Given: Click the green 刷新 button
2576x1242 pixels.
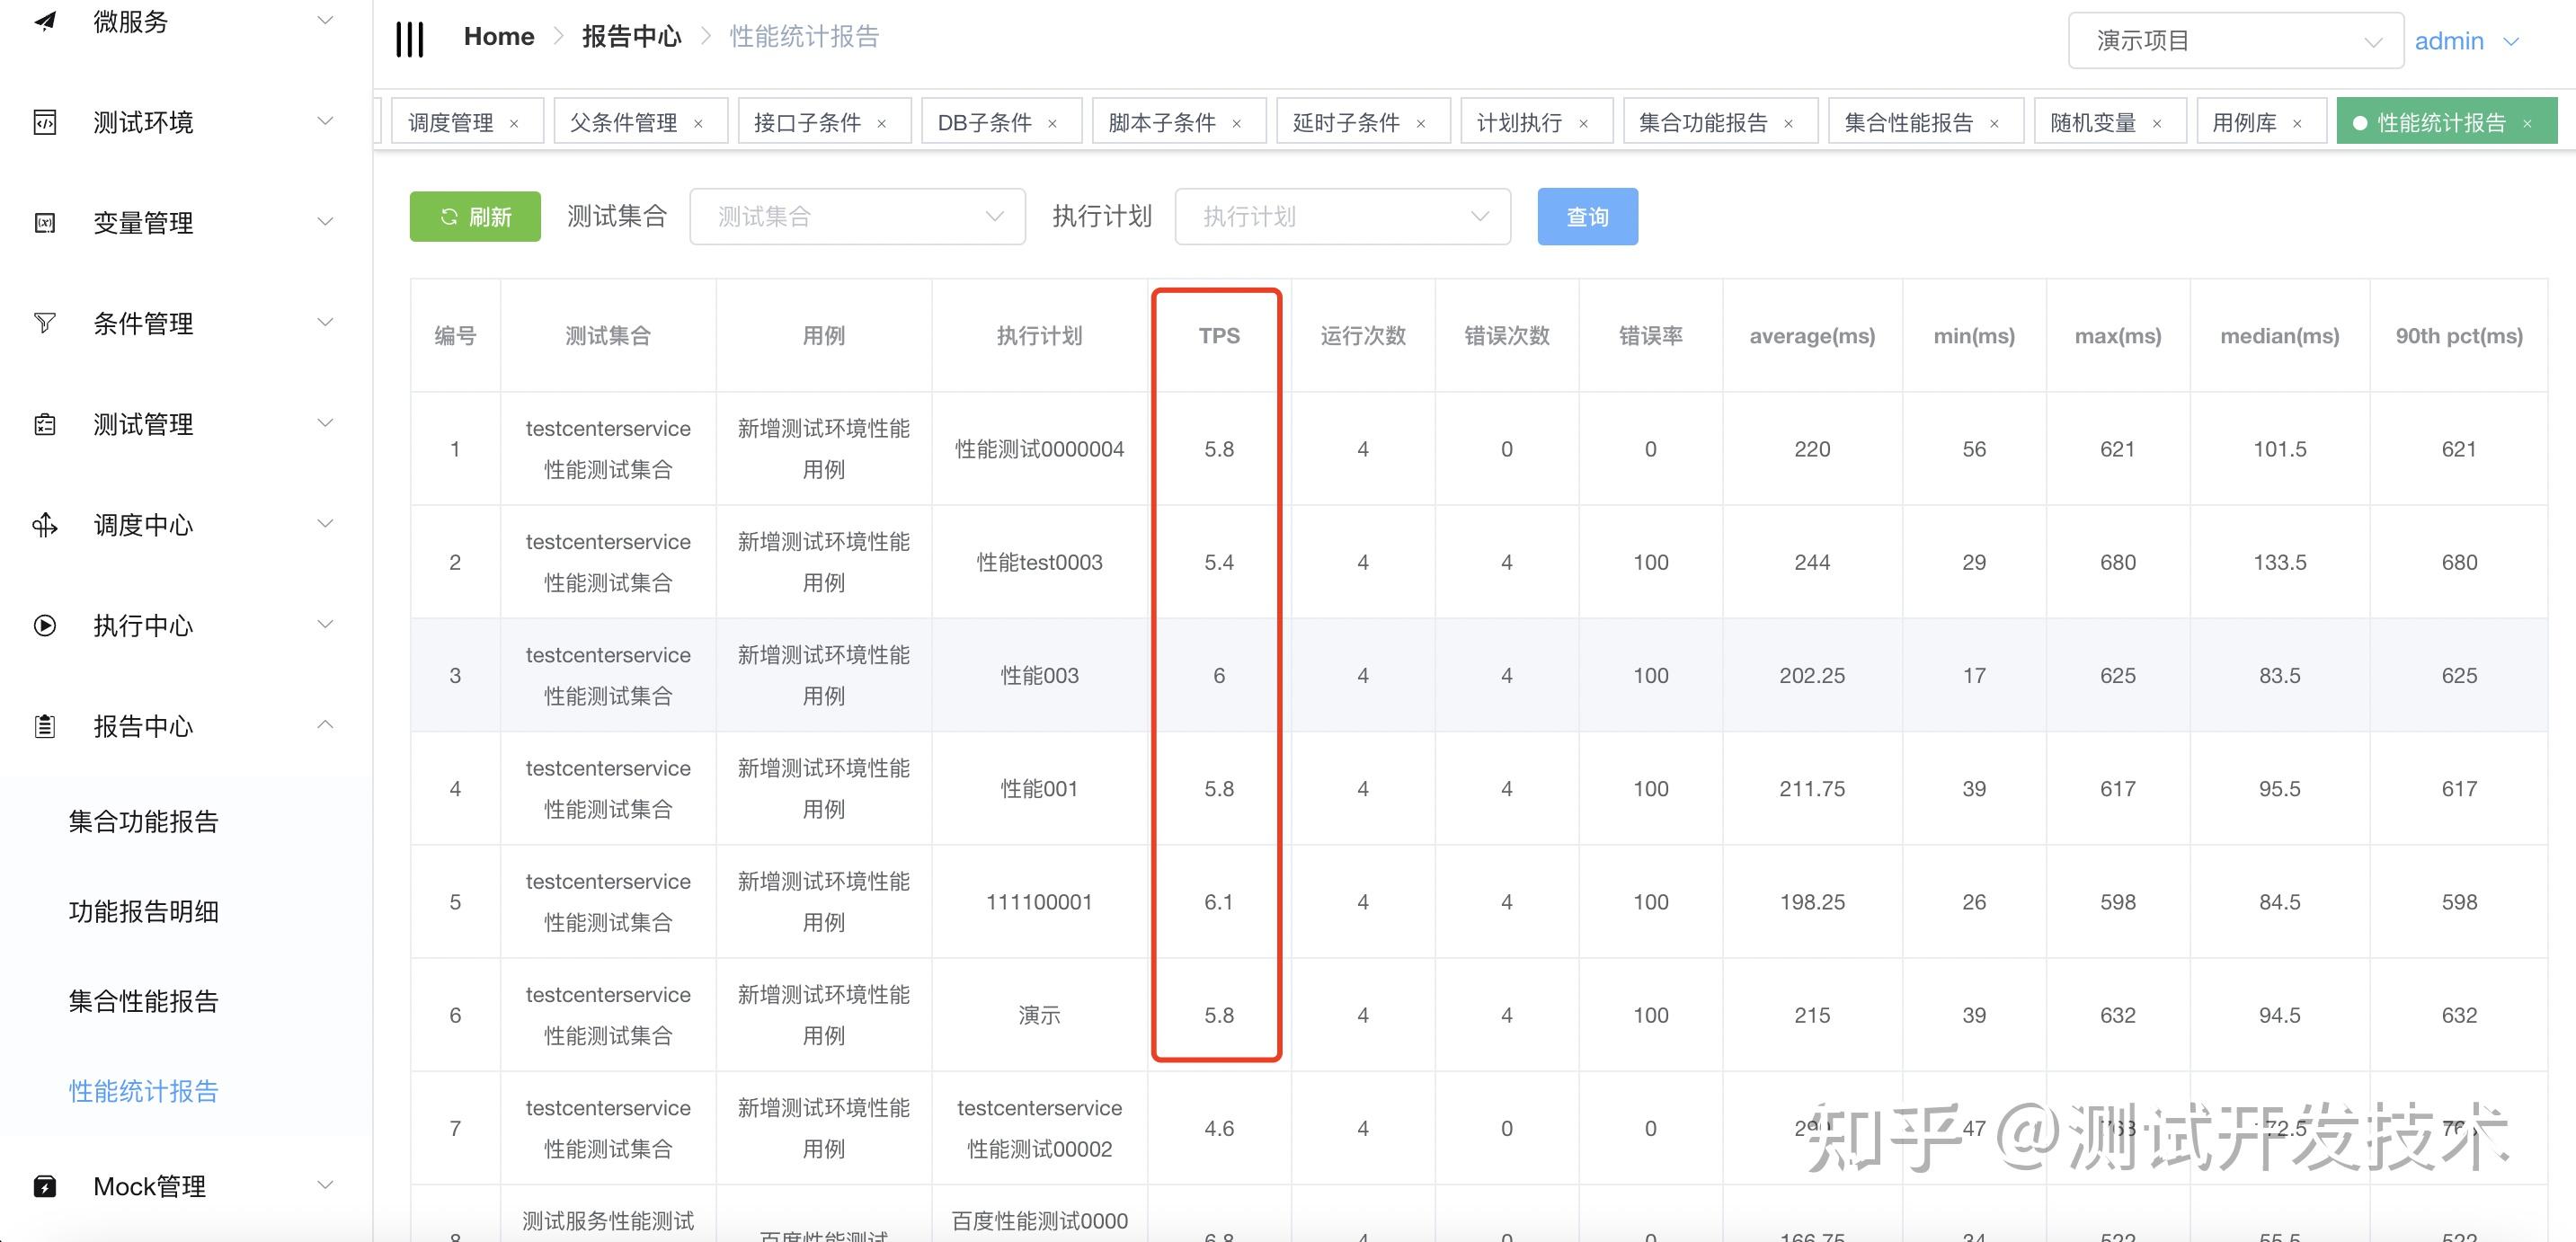Looking at the screenshot, I should click(x=475, y=217).
